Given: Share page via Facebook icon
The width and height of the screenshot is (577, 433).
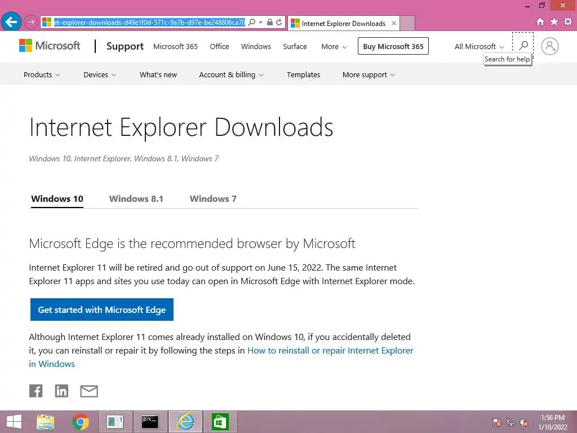Looking at the screenshot, I should [x=35, y=391].
